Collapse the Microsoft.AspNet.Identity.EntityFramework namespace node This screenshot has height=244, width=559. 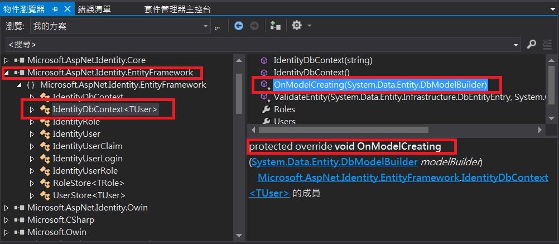(19, 85)
